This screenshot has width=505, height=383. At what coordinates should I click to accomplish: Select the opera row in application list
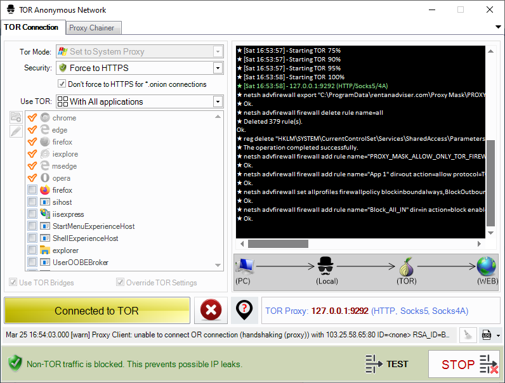pyautogui.click(x=120, y=178)
